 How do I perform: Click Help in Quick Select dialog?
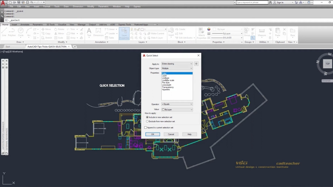coord(190,134)
